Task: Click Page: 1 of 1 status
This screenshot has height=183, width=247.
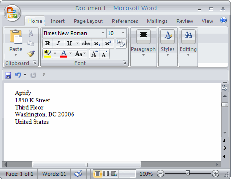Action: click(19, 174)
